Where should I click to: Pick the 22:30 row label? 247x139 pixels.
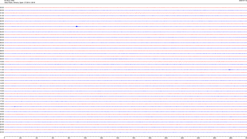pos(2,127)
